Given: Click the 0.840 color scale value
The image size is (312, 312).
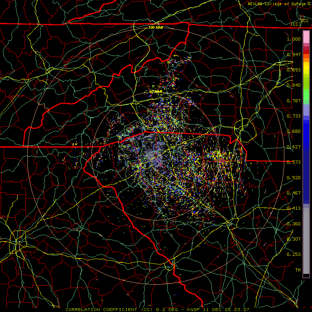Looking at the screenshot, I should tap(294, 85).
